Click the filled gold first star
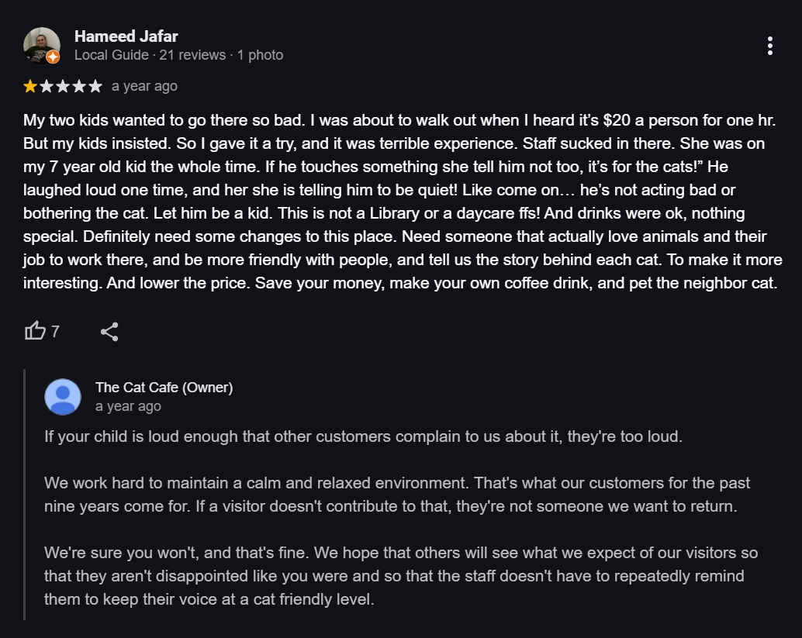802x638 pixels. tap(30, 86)
